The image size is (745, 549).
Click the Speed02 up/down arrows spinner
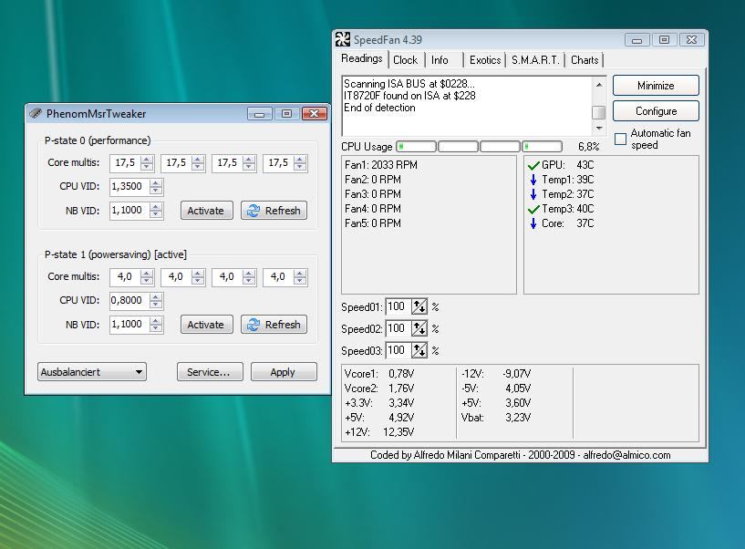coord(419,329)
